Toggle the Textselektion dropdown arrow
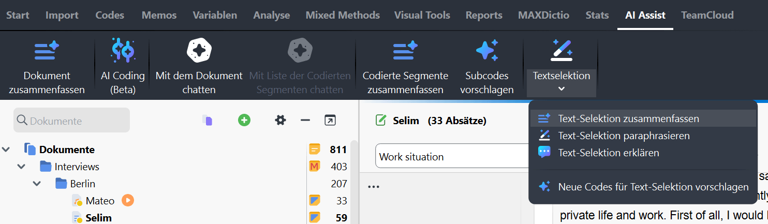768x224 pixels. click(x=562, y=88)
